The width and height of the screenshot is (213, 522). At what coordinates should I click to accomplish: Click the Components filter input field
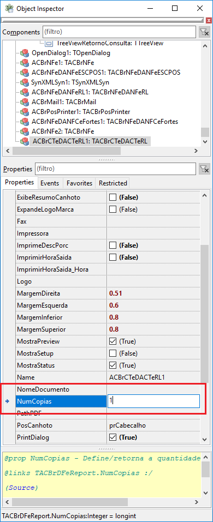119,32
